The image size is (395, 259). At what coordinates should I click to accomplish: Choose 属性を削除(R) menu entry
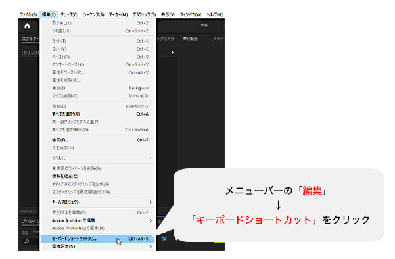click(98, 80)
